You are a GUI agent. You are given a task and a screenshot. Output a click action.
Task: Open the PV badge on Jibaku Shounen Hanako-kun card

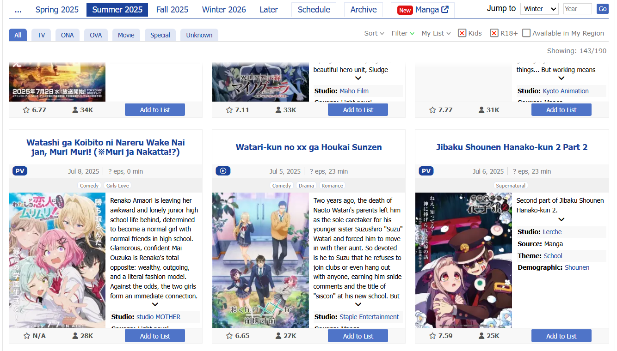426,171
